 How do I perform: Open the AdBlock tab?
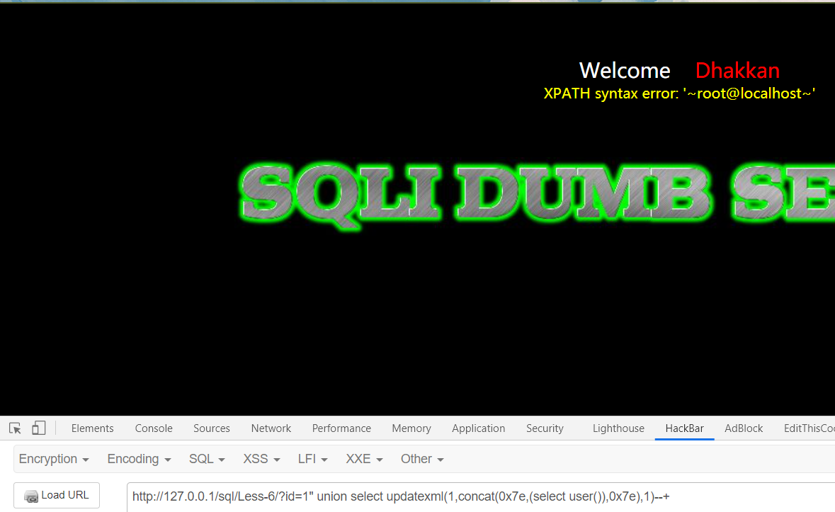coord(744,428)
